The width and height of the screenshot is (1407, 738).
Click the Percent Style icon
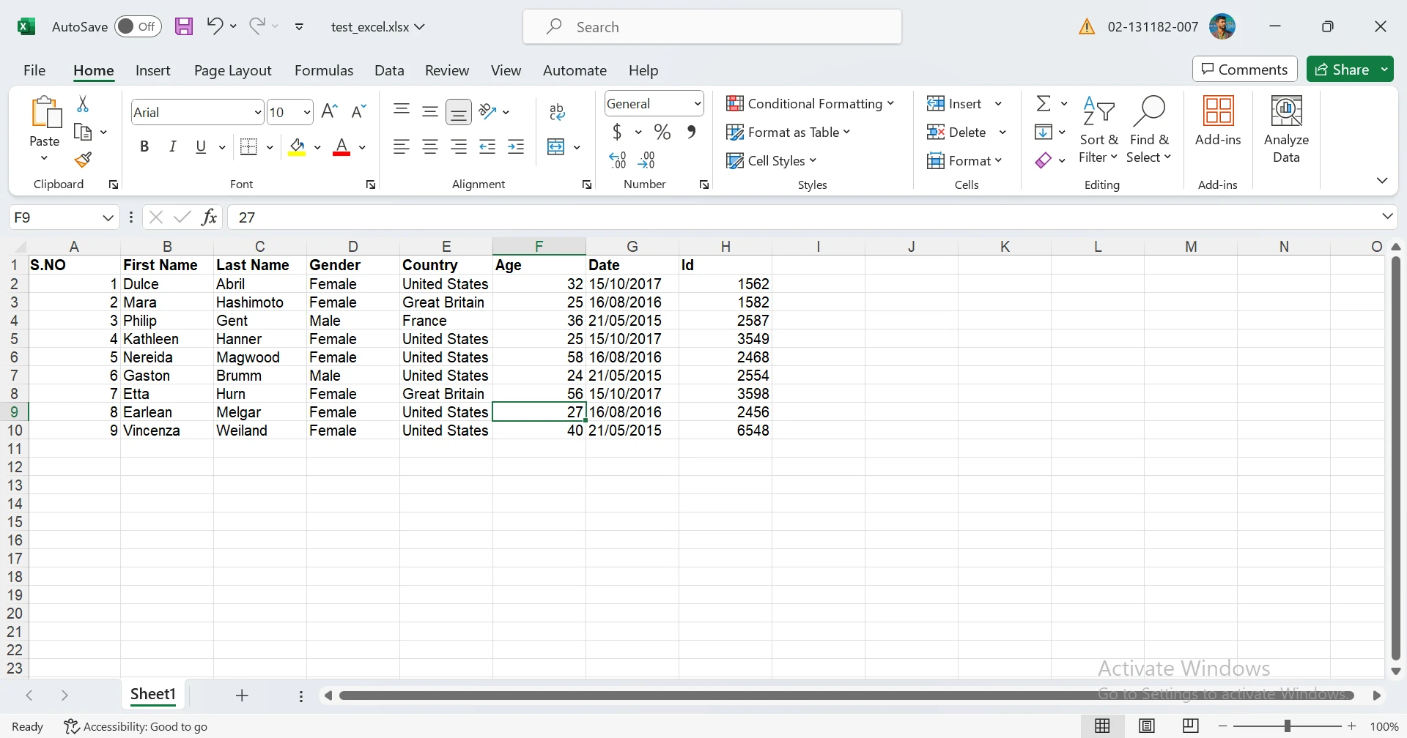click(x=662, y=133)
